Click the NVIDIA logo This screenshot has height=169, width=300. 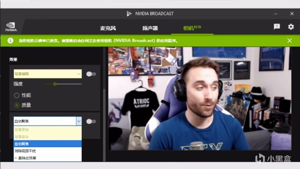pyautogui.click(x=11, y=27)
